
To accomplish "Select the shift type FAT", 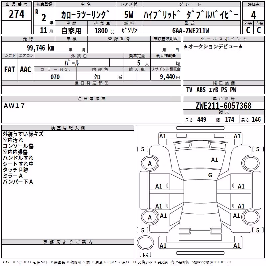I will point(10,69).
